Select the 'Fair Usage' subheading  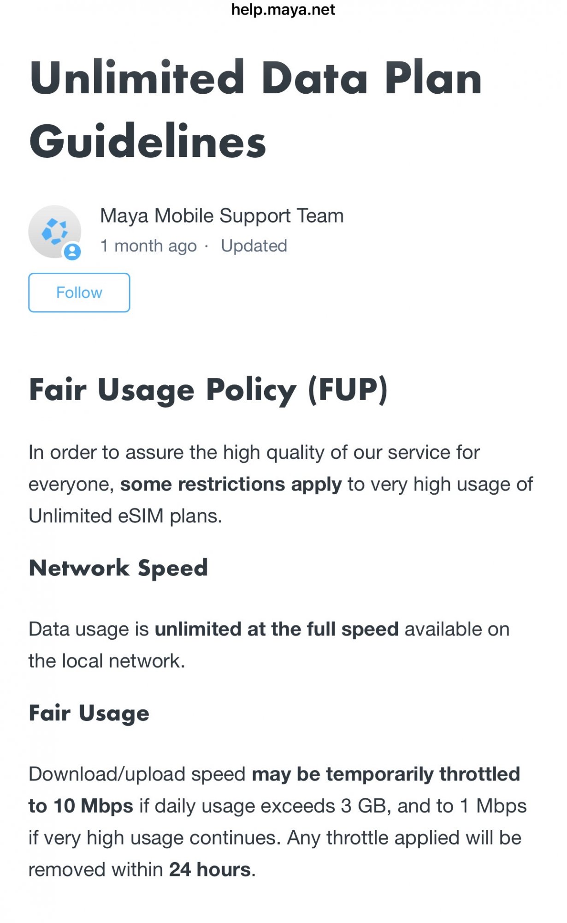[x=89, y=713]
